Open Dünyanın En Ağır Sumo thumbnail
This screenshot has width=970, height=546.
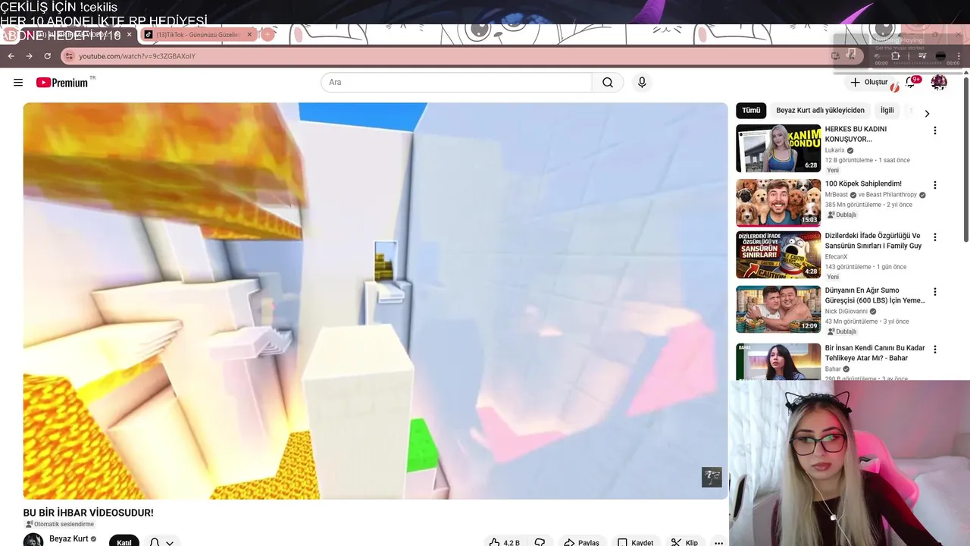pos(778,309)
